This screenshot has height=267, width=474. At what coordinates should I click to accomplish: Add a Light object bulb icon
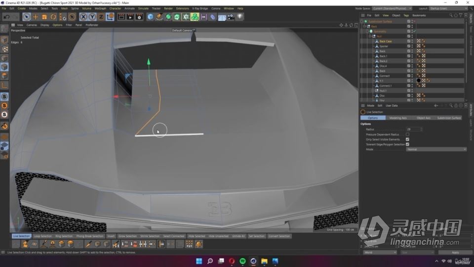[240, 17]
